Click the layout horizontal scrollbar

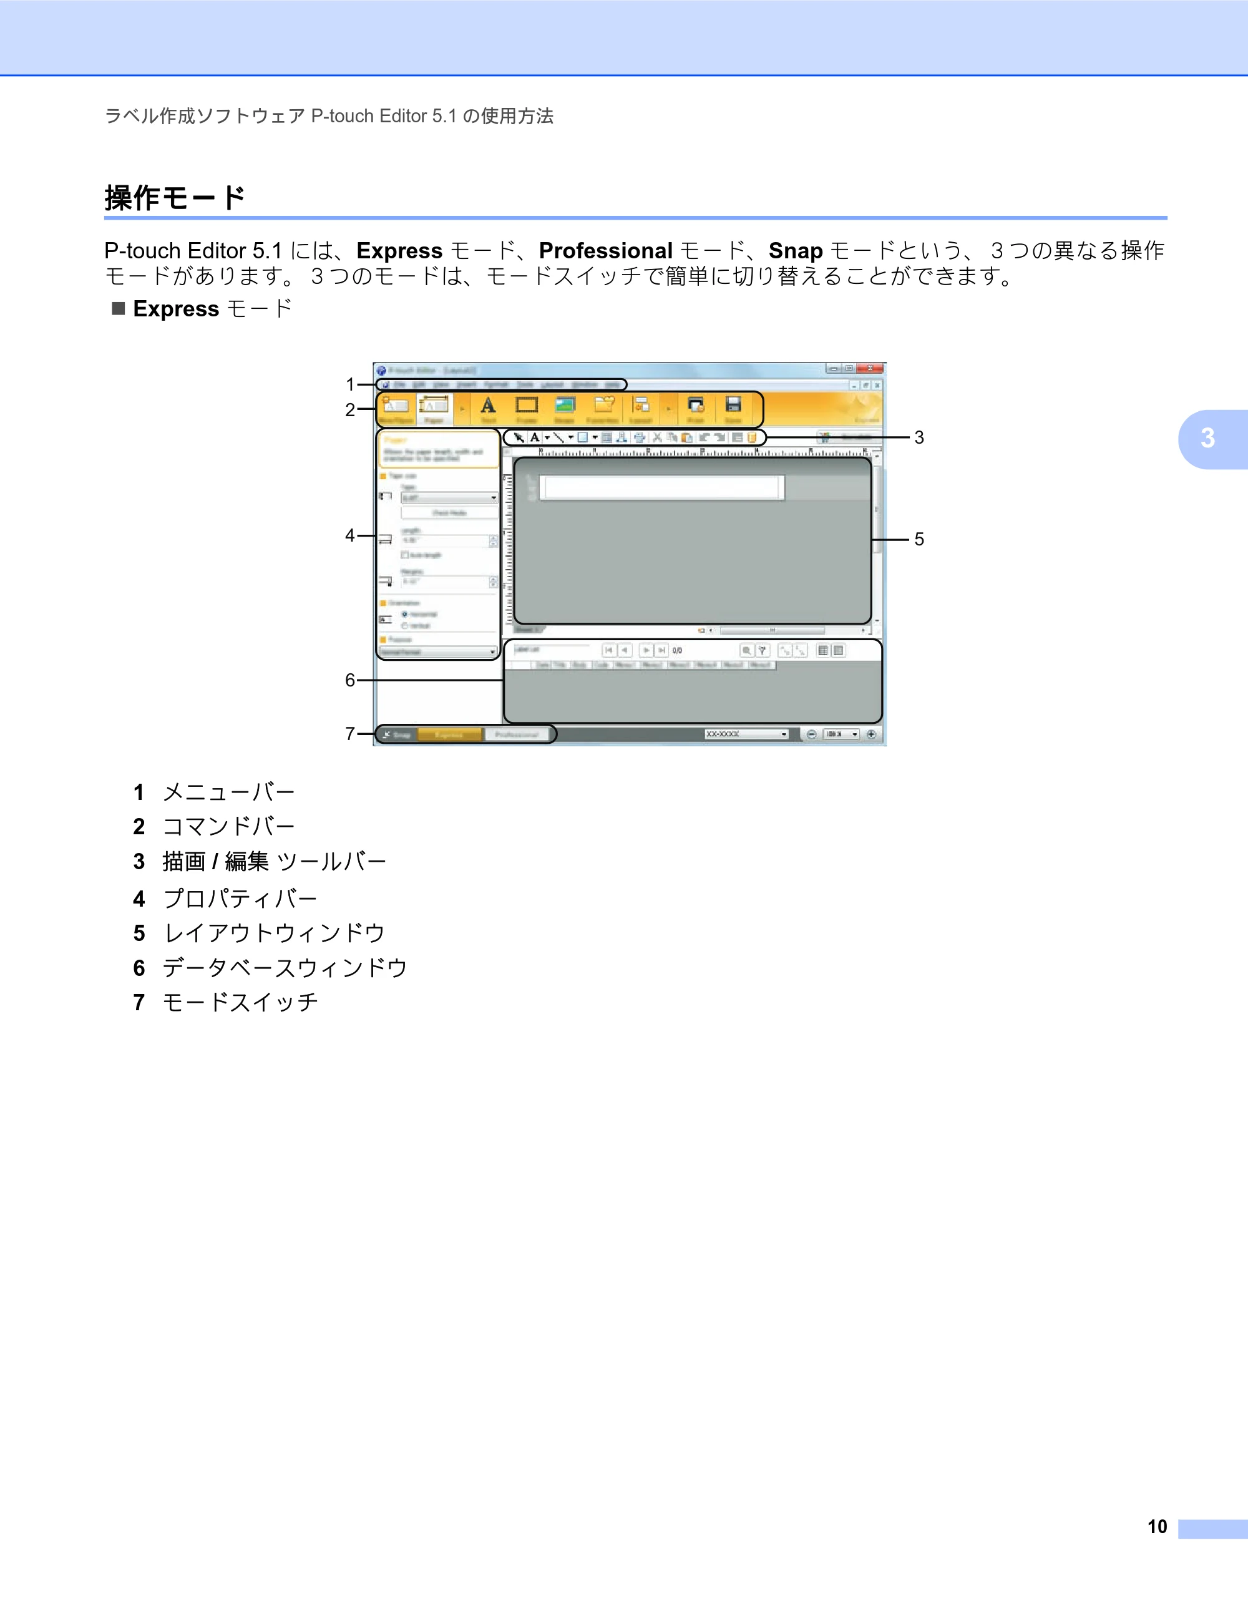pos(772,630)
